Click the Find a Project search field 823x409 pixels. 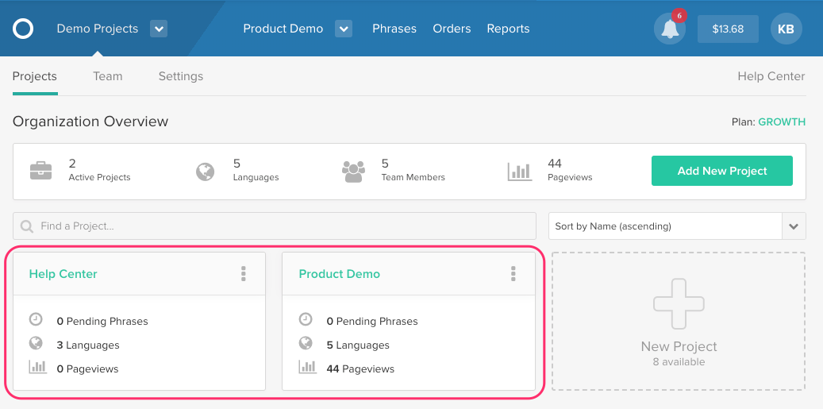[x=275, y=226]
